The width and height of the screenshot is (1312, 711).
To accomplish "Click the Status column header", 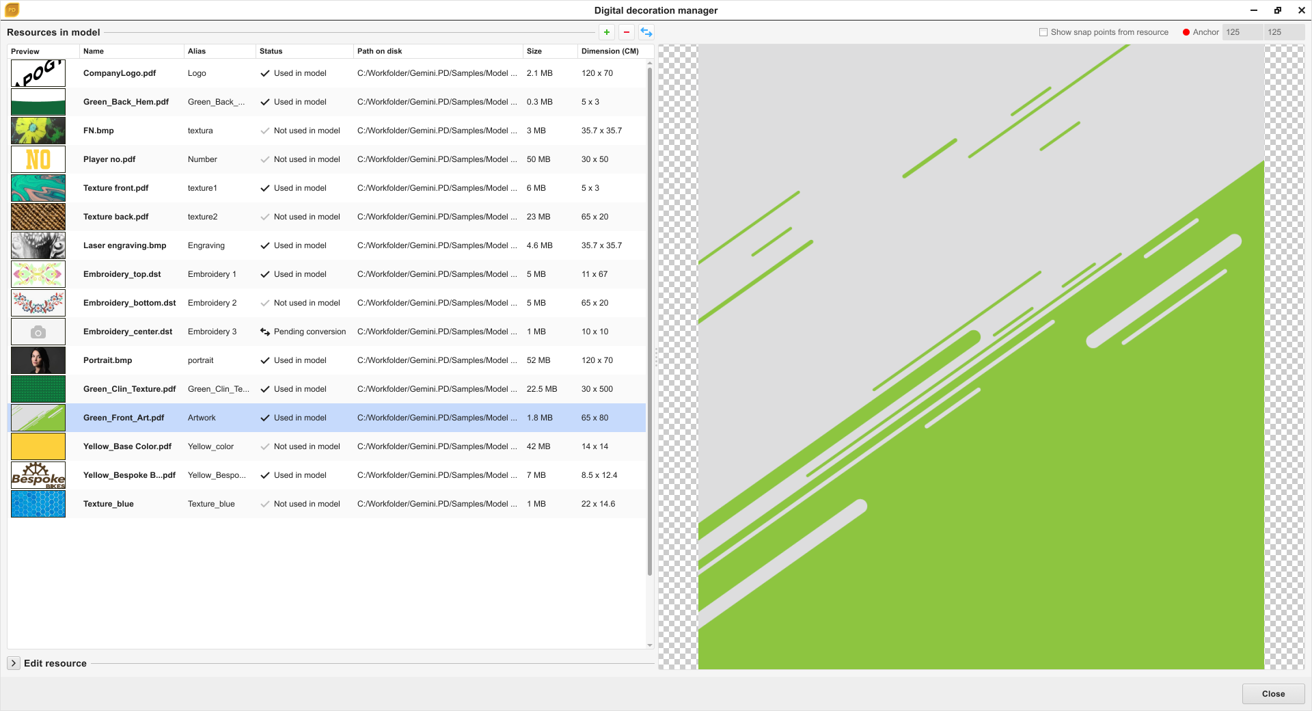I will (x=271, y=51).
